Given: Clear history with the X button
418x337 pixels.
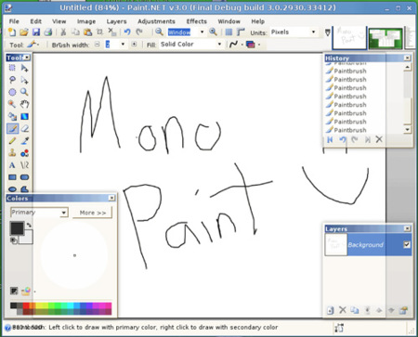Looking at the screenshot, I should click(379, 139).
